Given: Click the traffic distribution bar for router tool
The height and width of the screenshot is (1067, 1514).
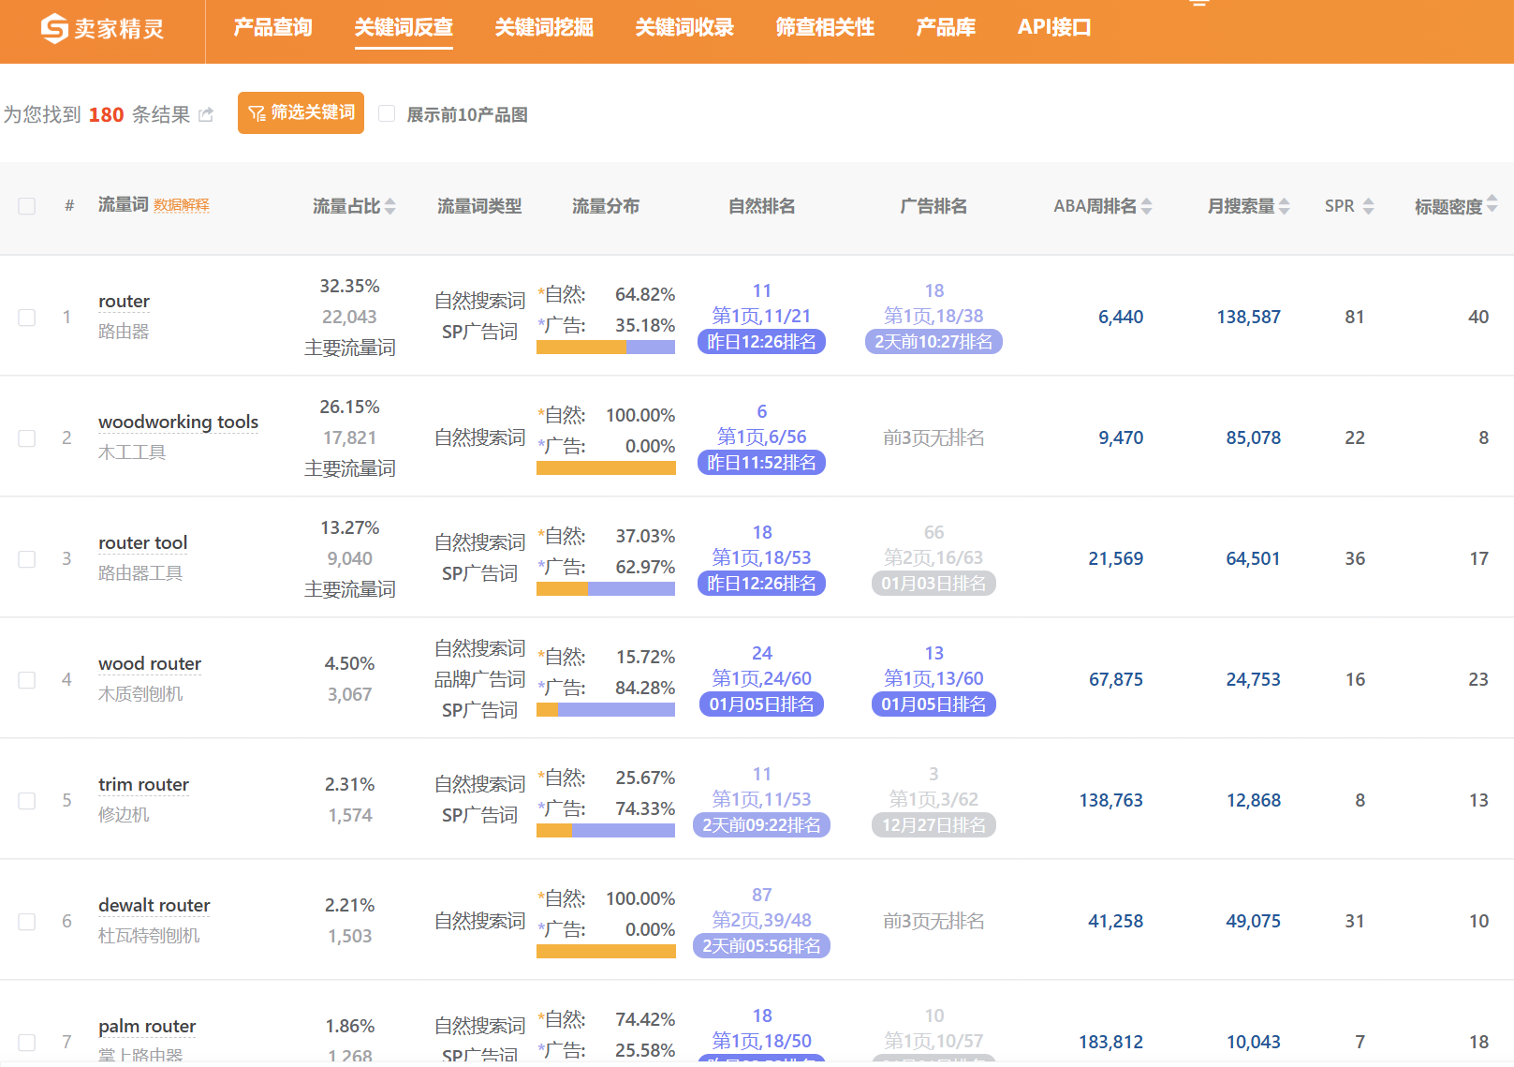Looking at the screenshot, I should [x=606, y=589].
